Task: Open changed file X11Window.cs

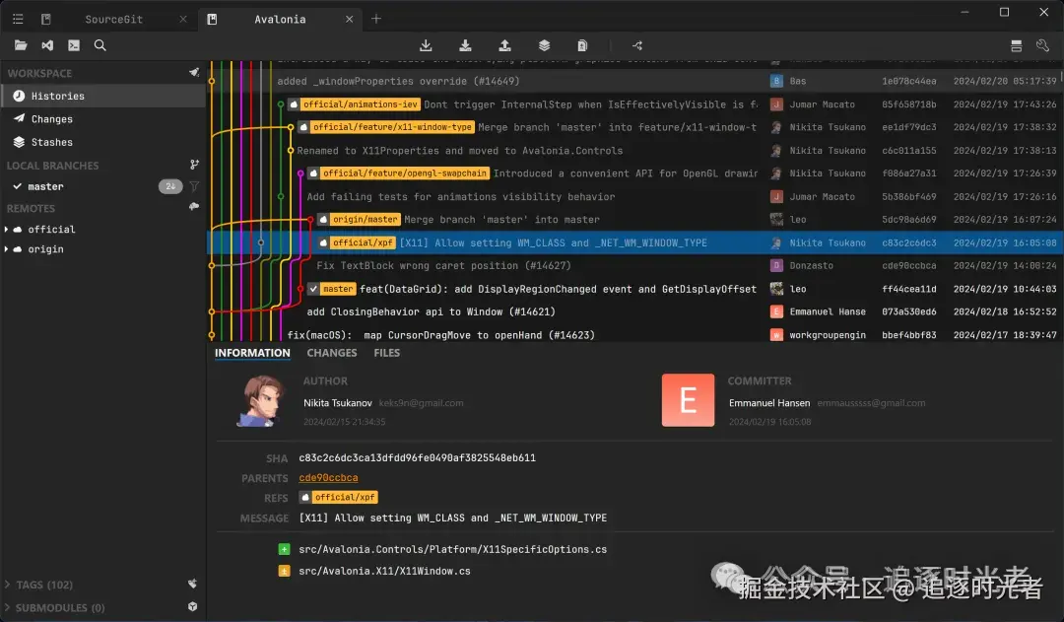Action: (x=384, y=571)
